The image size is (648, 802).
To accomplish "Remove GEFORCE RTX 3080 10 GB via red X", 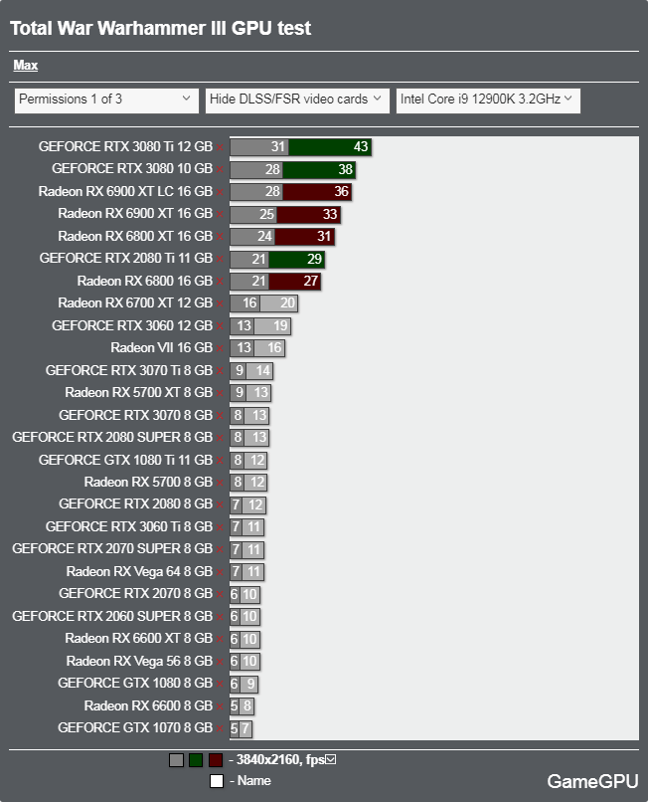I will point(220,170).
